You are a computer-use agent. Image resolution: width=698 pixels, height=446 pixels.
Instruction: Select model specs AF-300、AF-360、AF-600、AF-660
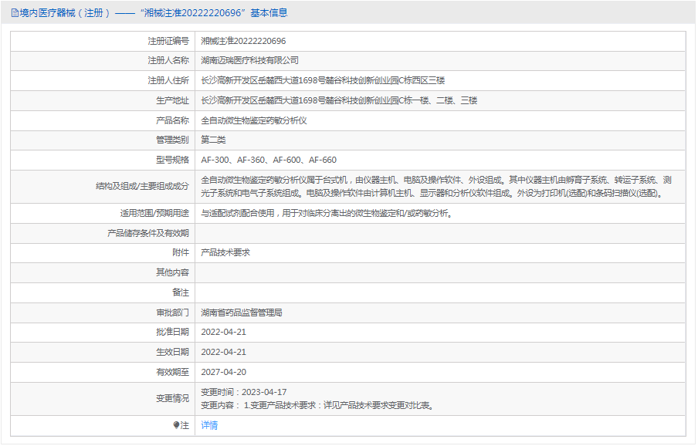tap(269, 160)
